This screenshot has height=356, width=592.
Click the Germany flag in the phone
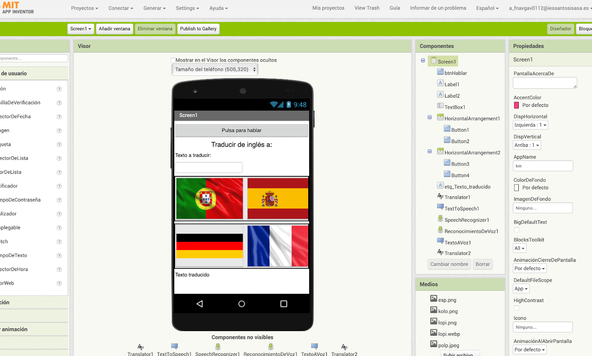click(209, 246)
